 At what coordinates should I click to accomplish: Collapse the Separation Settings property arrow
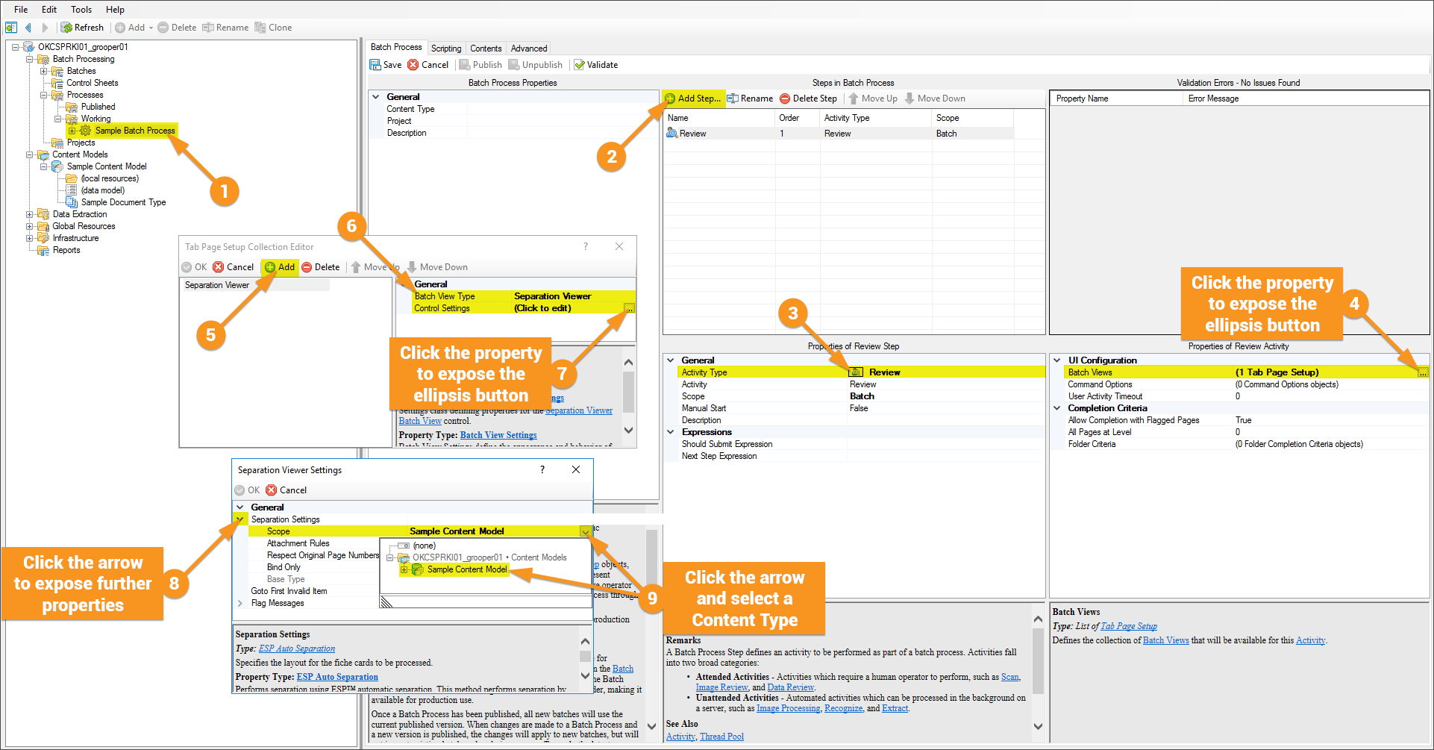click(240, 519)
